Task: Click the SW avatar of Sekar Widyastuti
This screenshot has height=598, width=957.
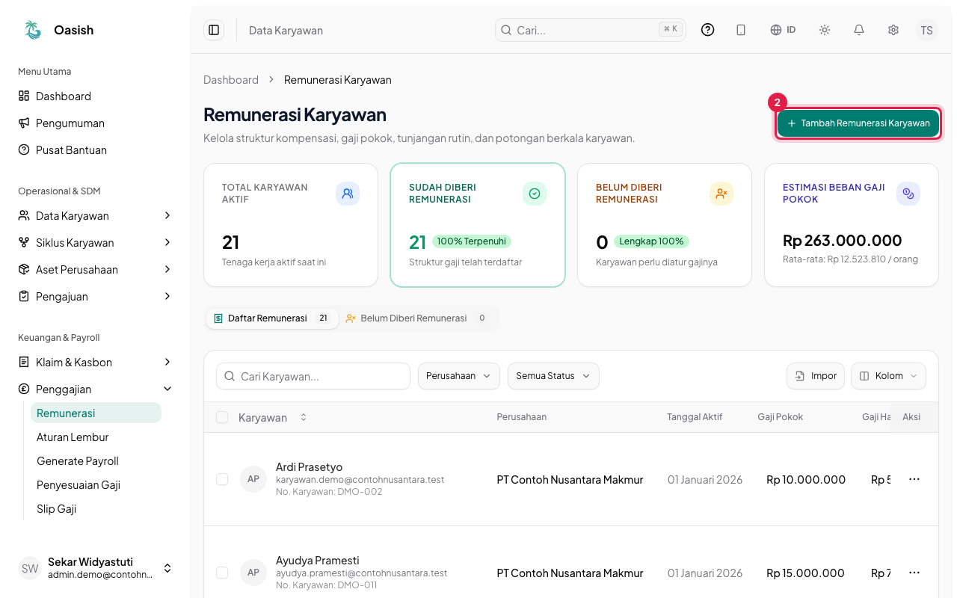Action: [x=30, y=568]
